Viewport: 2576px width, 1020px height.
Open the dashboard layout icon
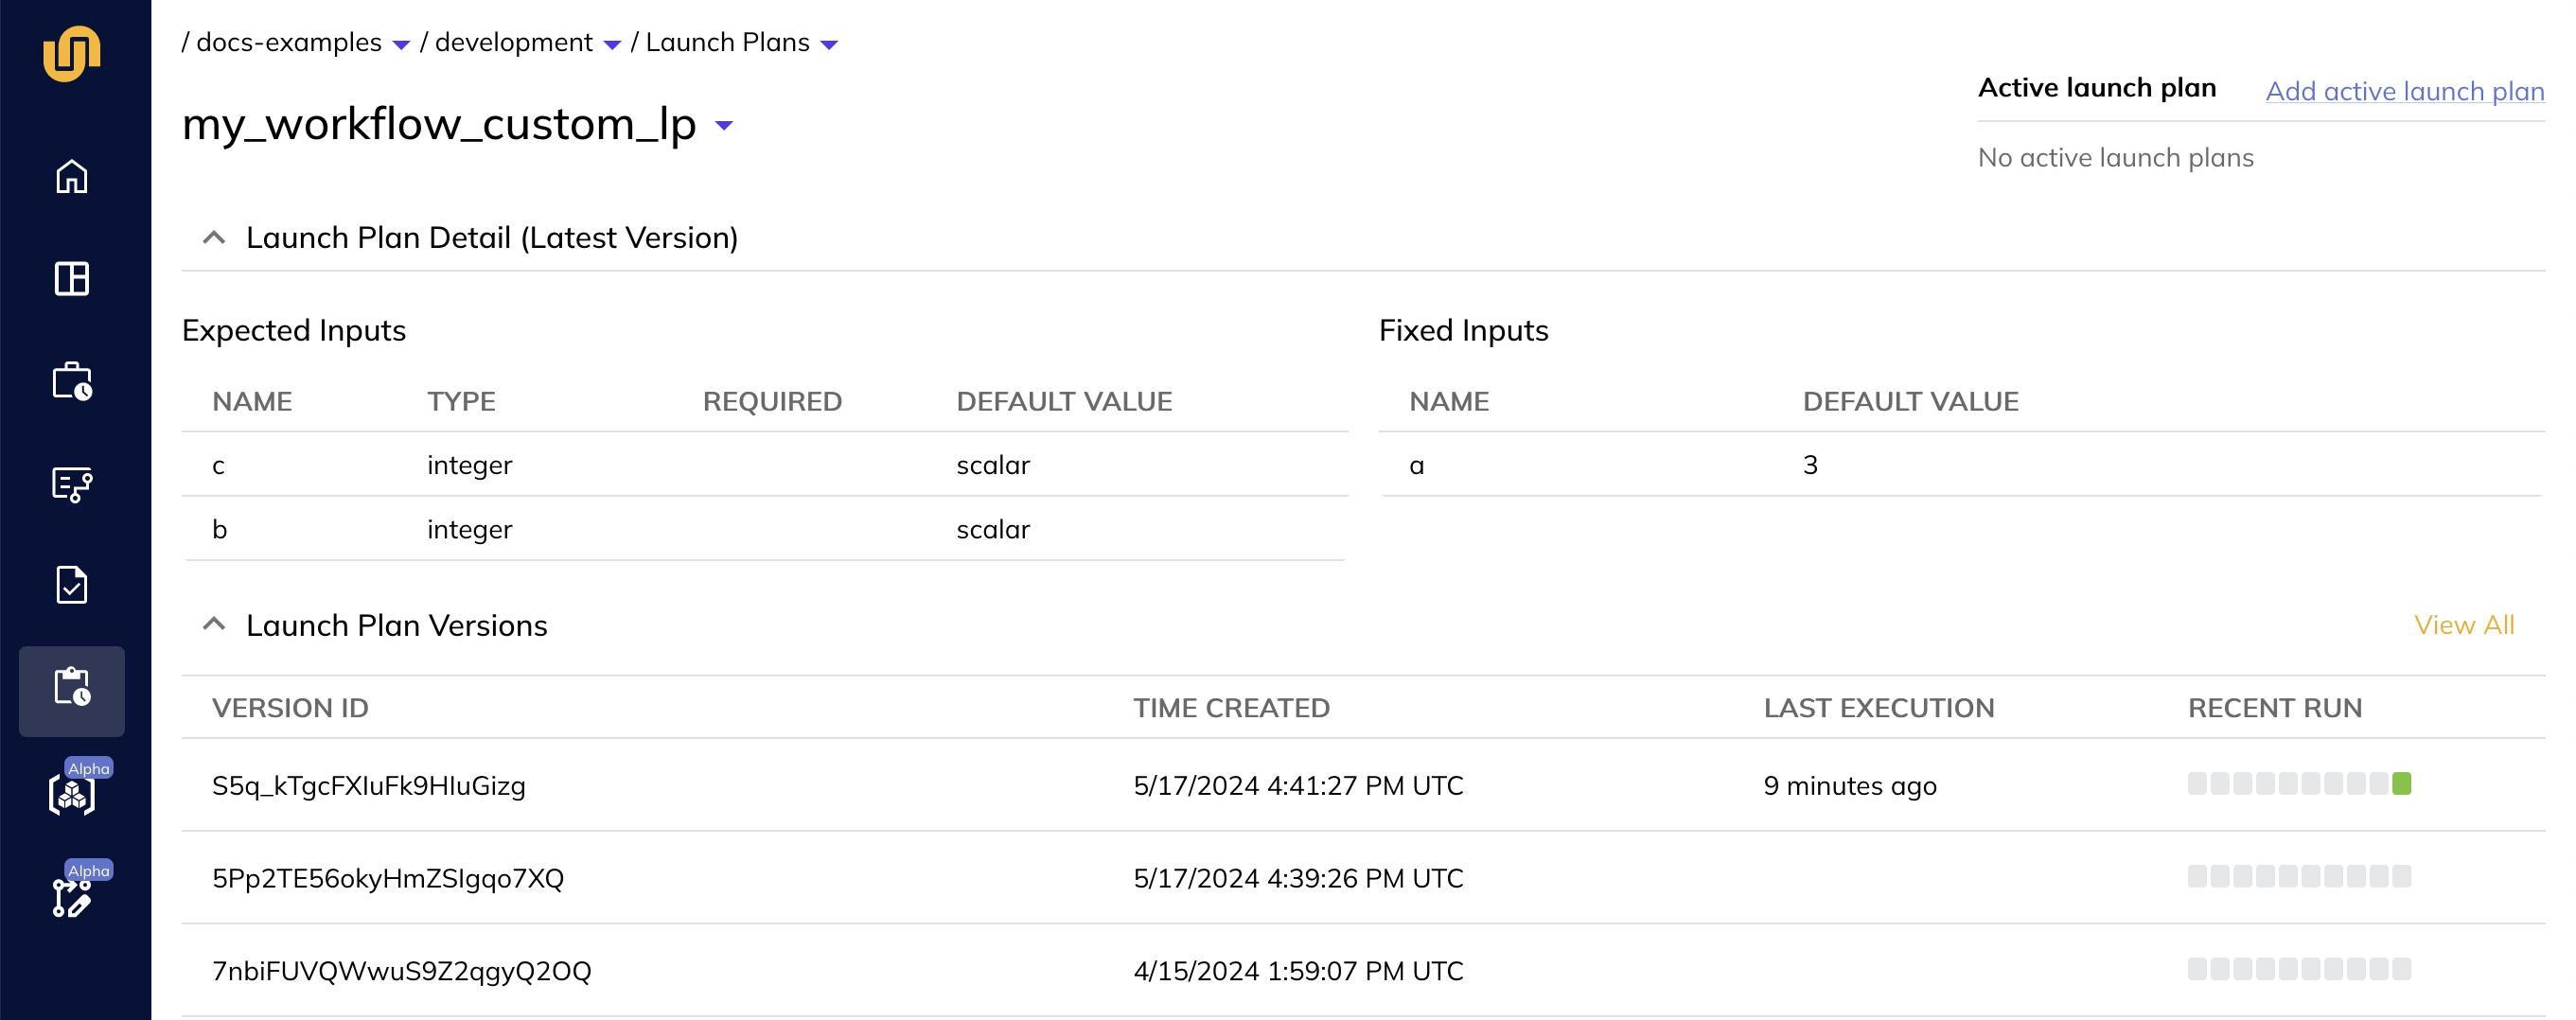click(72, 279)
